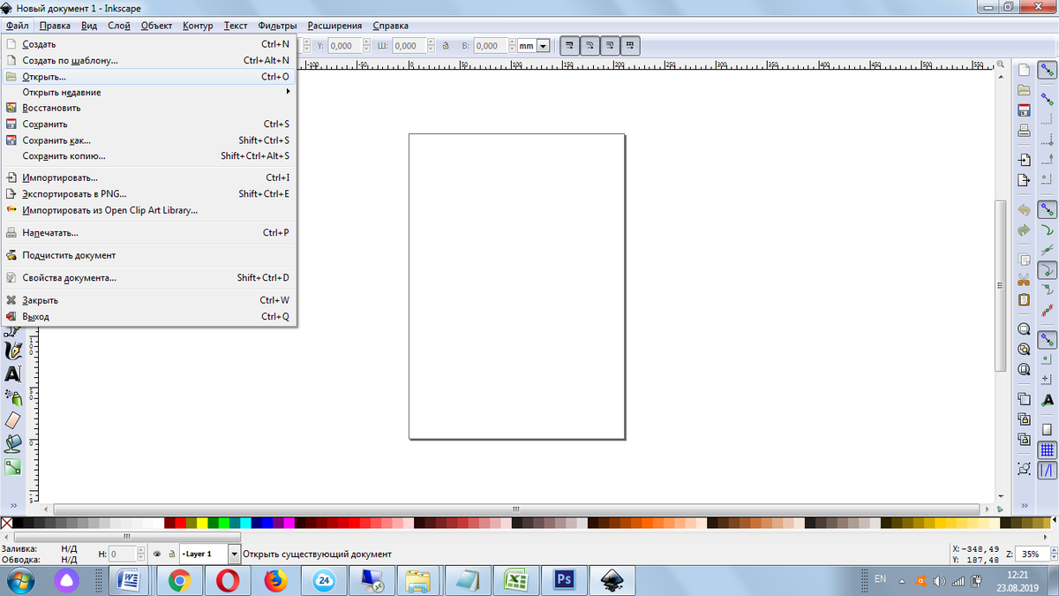The image size is (1059, 596).
Task: Open the Фильтры menu
Action: 277,26
